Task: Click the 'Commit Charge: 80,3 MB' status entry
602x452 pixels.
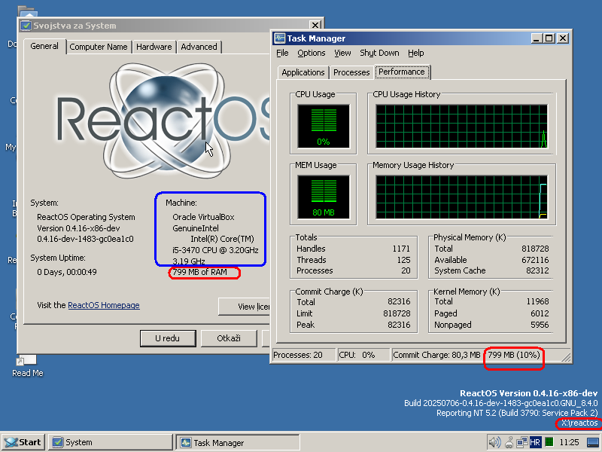Action: coord(436,355)
